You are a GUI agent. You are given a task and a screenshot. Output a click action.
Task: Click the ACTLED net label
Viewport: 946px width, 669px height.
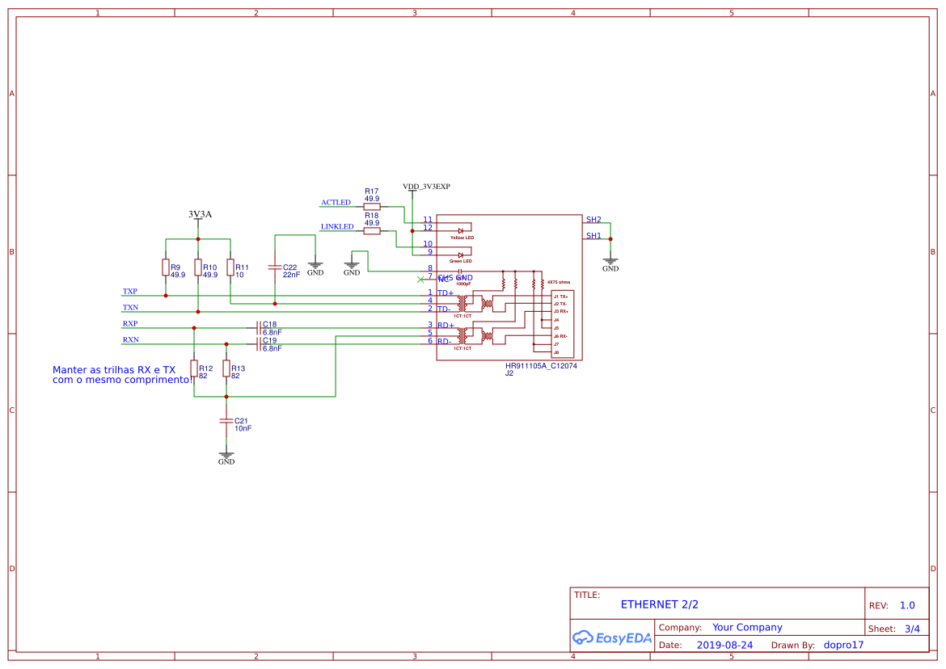tap(335, 202)
